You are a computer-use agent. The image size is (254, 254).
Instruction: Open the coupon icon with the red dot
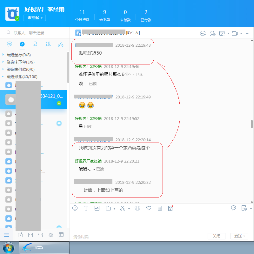click(x=170, y=208)
